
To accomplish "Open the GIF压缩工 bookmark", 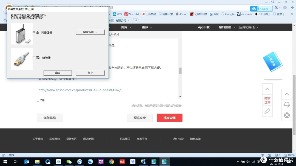I will pyautogui.click(x=263, y=14).
